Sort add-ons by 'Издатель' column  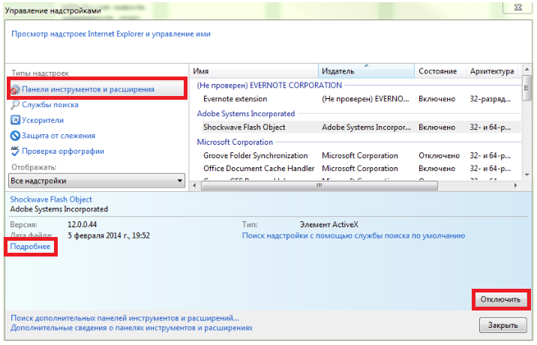(366, 71)
